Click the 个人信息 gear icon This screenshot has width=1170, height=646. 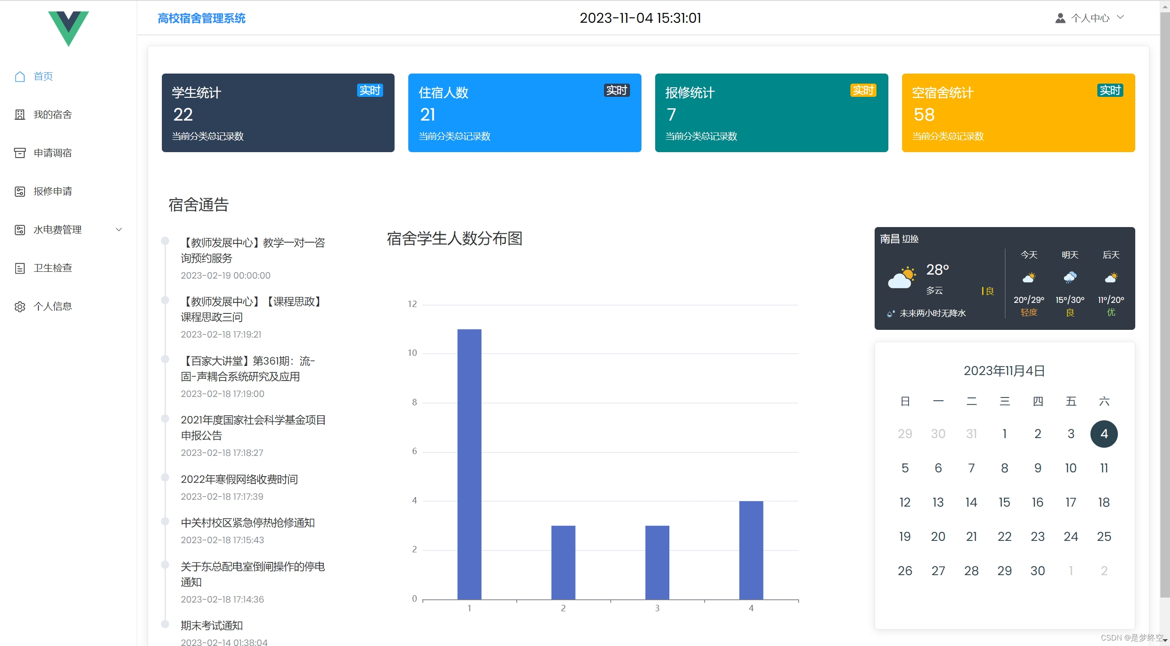tap(19, 306)
